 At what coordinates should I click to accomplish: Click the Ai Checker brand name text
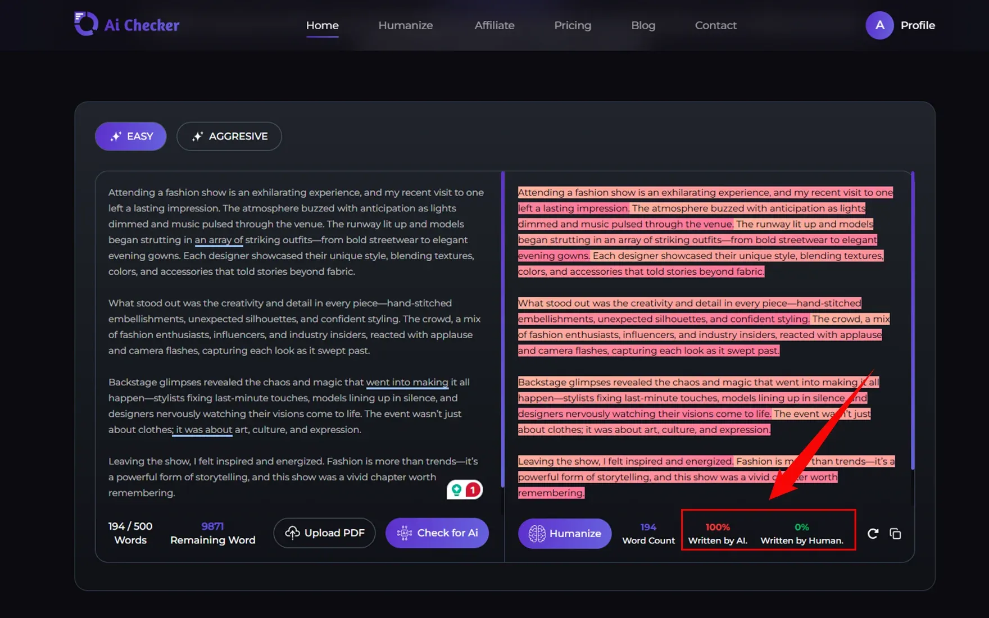coord(142,25)
